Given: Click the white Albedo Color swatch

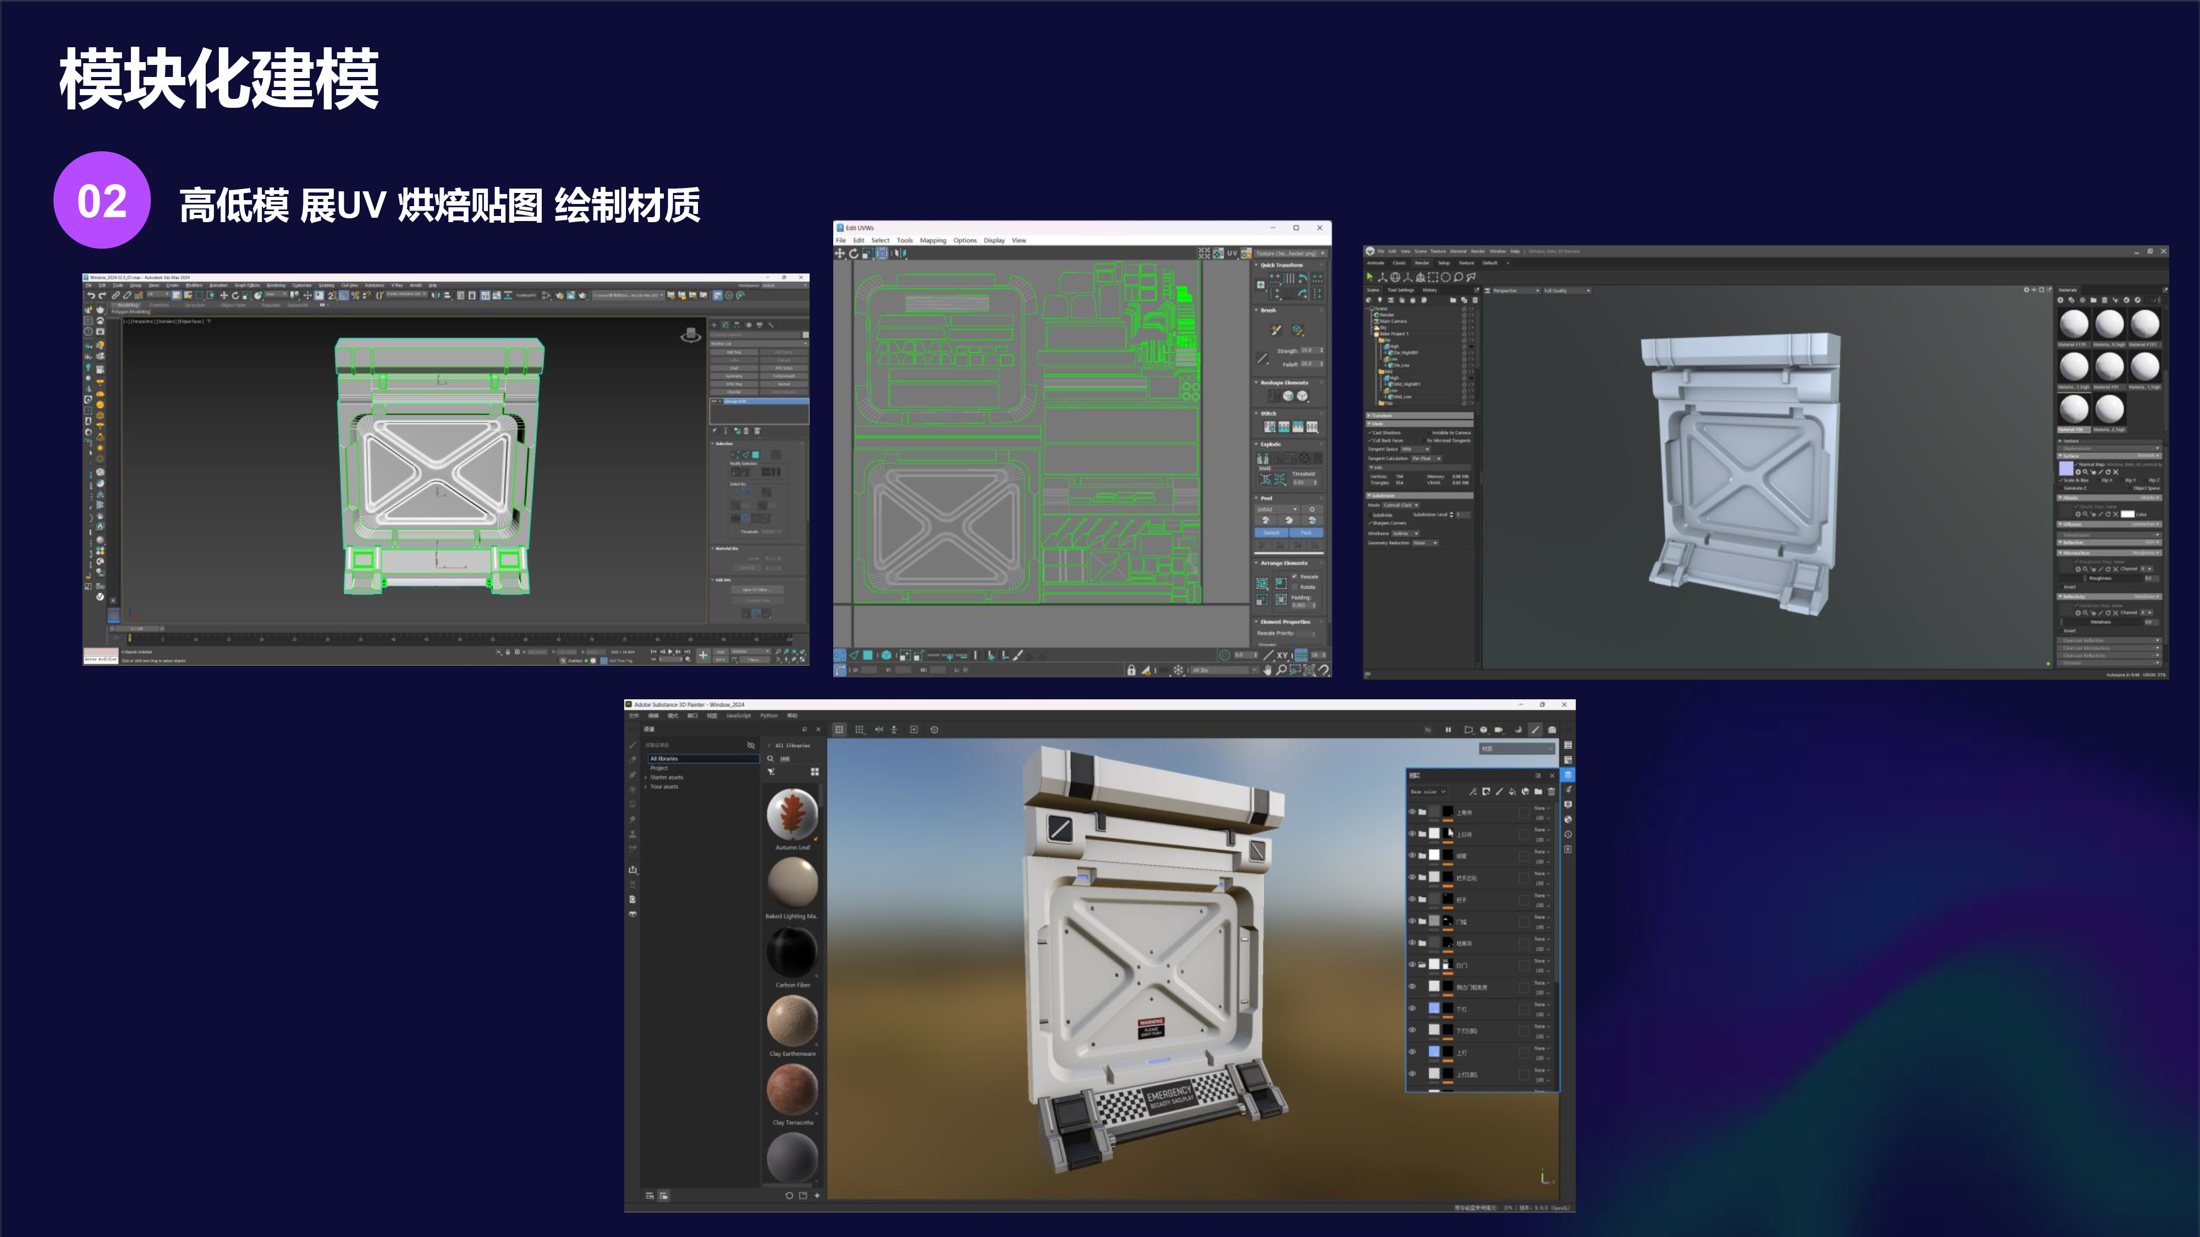Looking at the screenshot, I should click(x=2127, y=514).
